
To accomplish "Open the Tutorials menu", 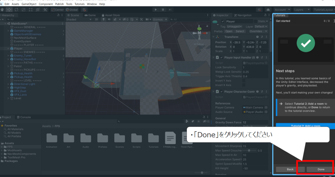I will pos(80,4).
